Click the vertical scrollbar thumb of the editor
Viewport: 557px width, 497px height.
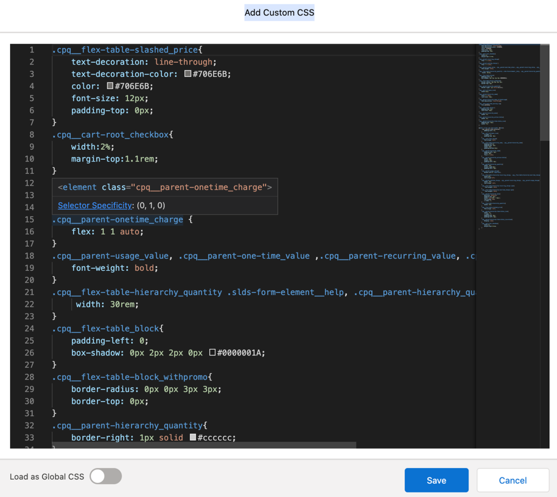click(545, 92)
